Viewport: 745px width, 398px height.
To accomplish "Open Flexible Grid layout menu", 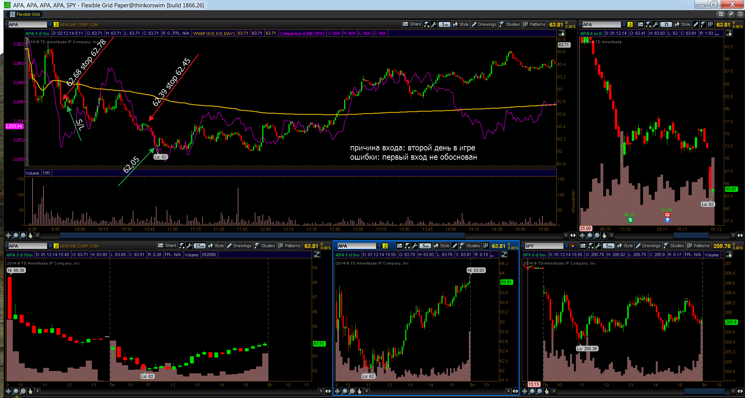I will pyautogui.click(x=25, y=14).
